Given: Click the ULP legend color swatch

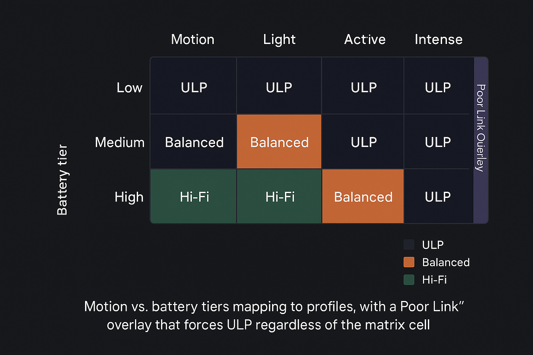Looking at the screenshot, I should pos(409,245).
